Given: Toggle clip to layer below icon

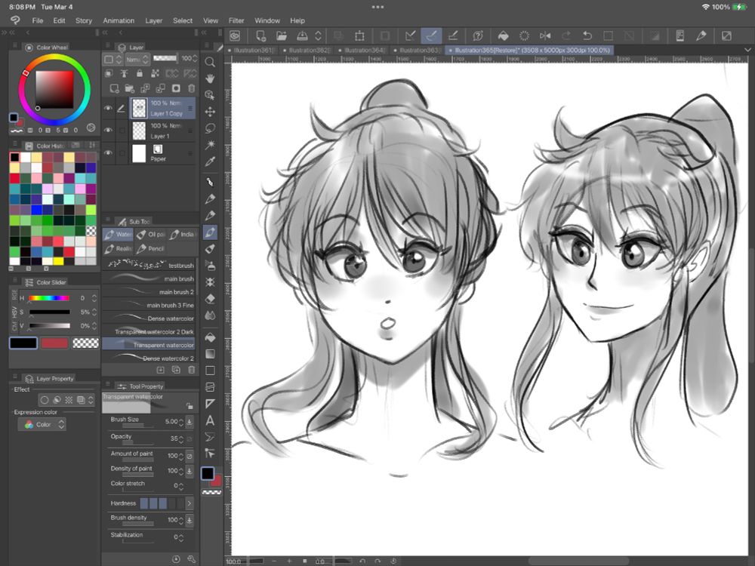Looking at the screenshot, I should tap(109, 73).
